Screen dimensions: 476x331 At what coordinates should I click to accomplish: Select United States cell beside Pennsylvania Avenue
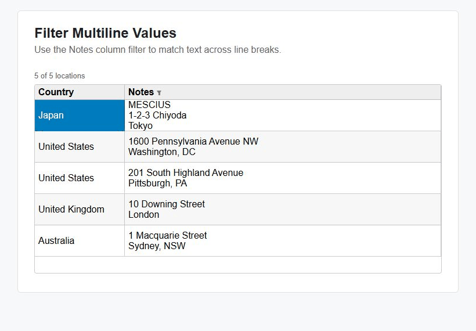click(x=80, y=147)
